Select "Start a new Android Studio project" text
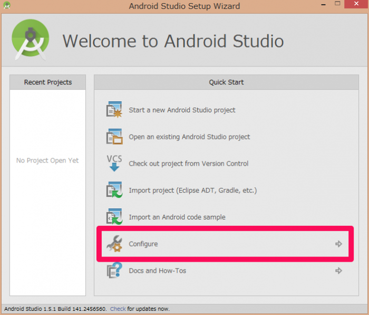Viewport: 369px width, 315px height. pyautogui.click(x=182, y=110)
